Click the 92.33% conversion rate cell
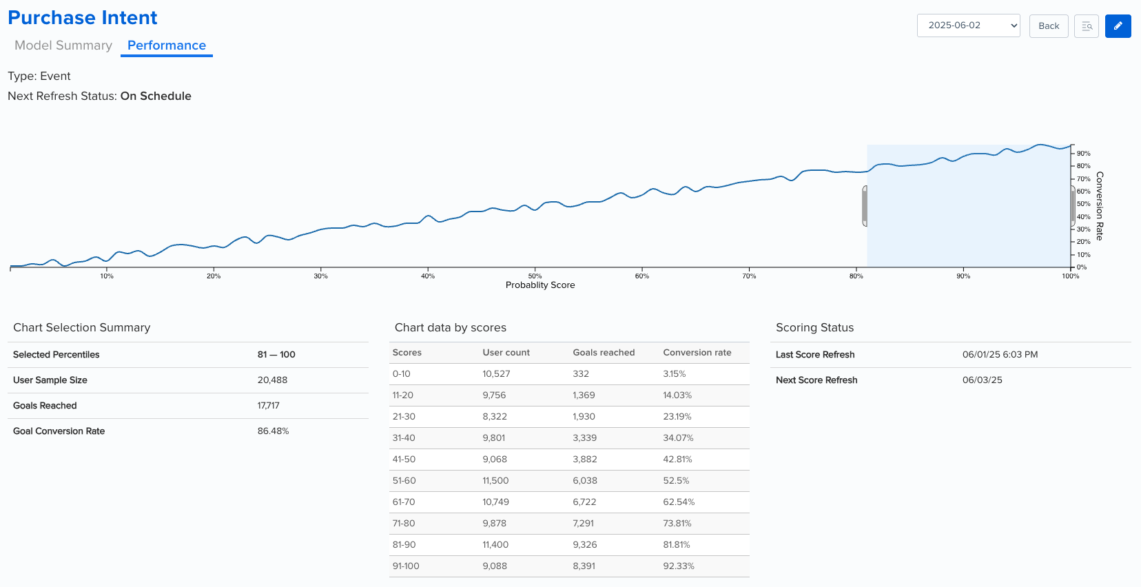Viewport: 1141px width, 587px height. 679,566
